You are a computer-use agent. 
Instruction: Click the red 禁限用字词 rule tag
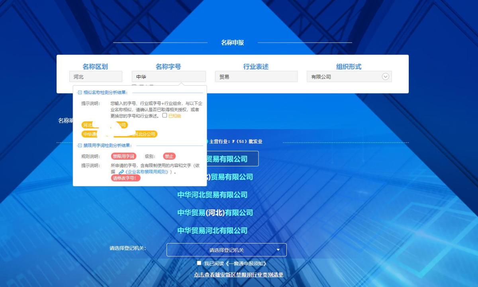[123, 156]
